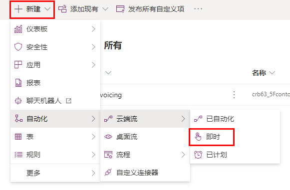Open the 新建 (New) menu button
This screenshot has height=190, width=290.
[x=32, y=9]
